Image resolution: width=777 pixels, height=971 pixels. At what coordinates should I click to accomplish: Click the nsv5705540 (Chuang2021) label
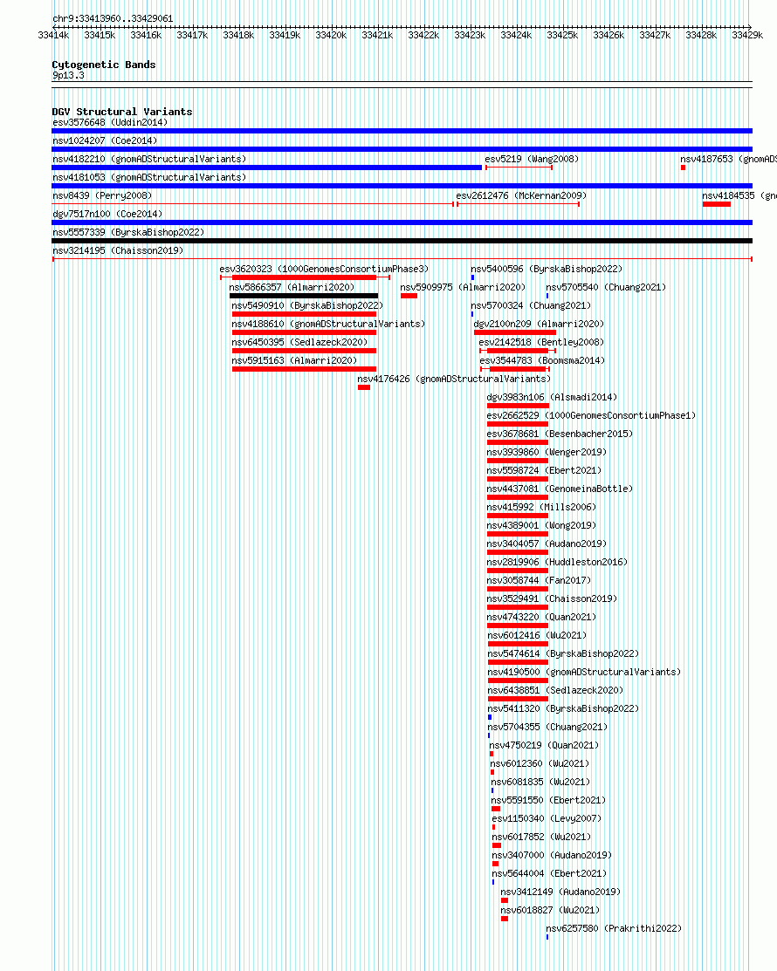606,287
